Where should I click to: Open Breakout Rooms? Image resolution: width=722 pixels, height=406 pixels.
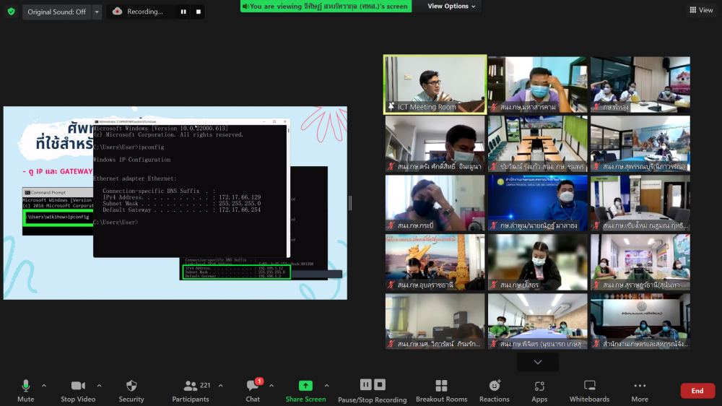[441, 390]
